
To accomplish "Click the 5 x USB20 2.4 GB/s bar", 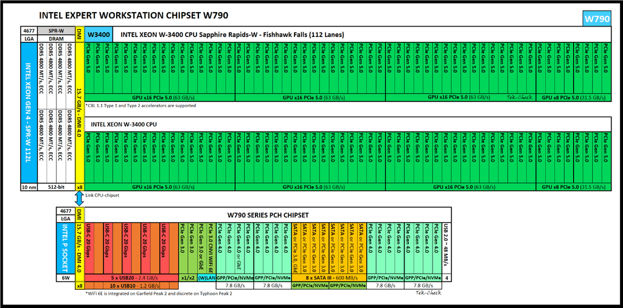I will coord(131,276).
